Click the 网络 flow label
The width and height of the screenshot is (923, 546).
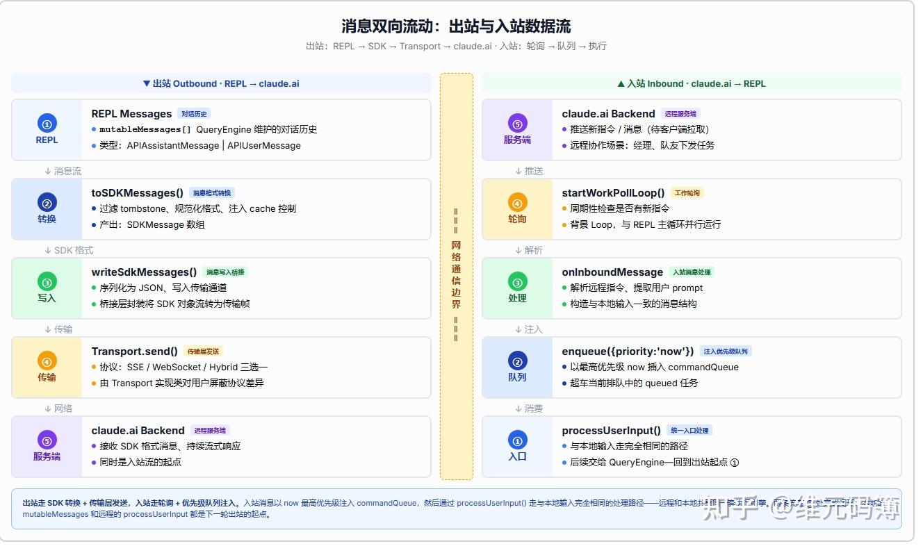58,408
